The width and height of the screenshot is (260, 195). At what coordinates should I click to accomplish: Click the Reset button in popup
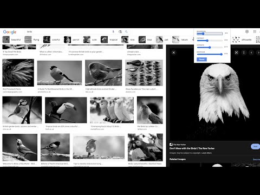point(201,60)
